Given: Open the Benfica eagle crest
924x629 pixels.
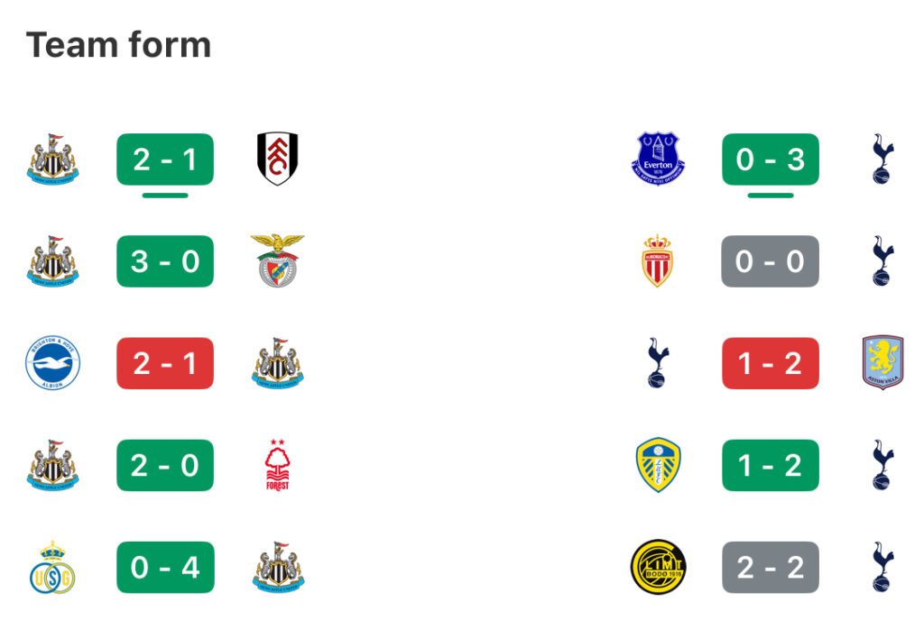Looking at the screenshot, I should pyautogui.click(x=277, y=261).
